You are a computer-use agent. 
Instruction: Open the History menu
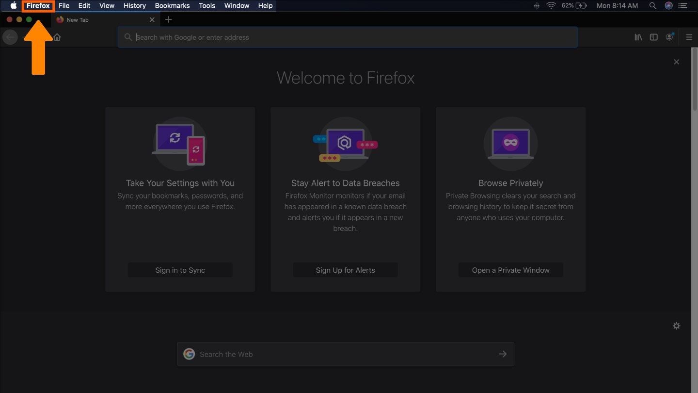pyautogui.click(x=135, y=6)
